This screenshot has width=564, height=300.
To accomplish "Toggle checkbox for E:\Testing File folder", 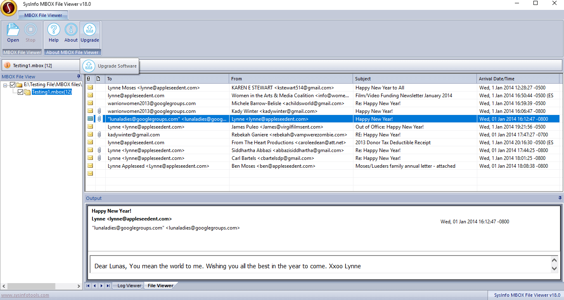I will tap(12, 84).
